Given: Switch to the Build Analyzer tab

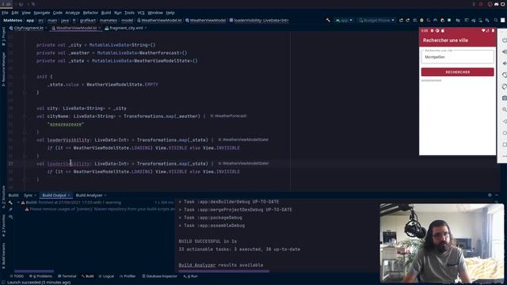Looking at the screenshot, I should click(x=90, y=196).
